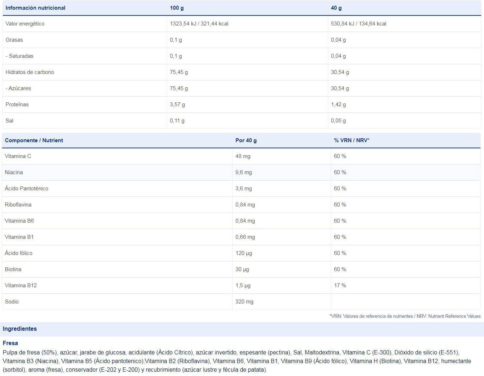Select the Fresa flavor heading
Image resolution: width=484 pixels, height=376 pixels.
pyautogui.click(x=10, y=343)
